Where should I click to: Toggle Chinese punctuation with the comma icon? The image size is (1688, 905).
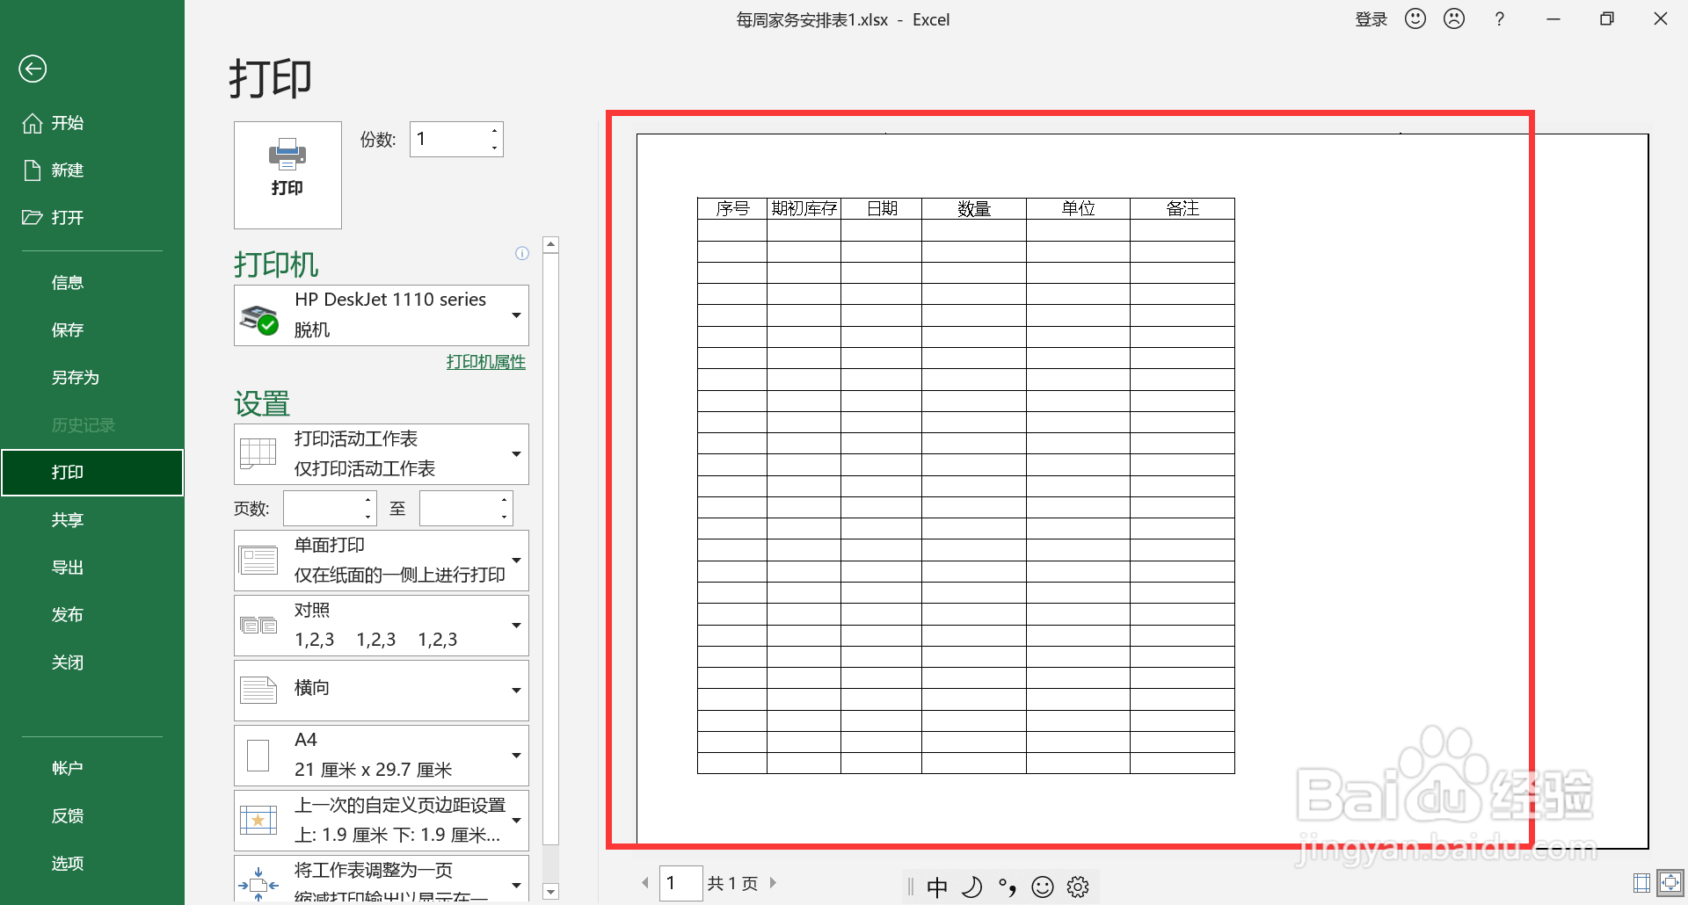1008,887
